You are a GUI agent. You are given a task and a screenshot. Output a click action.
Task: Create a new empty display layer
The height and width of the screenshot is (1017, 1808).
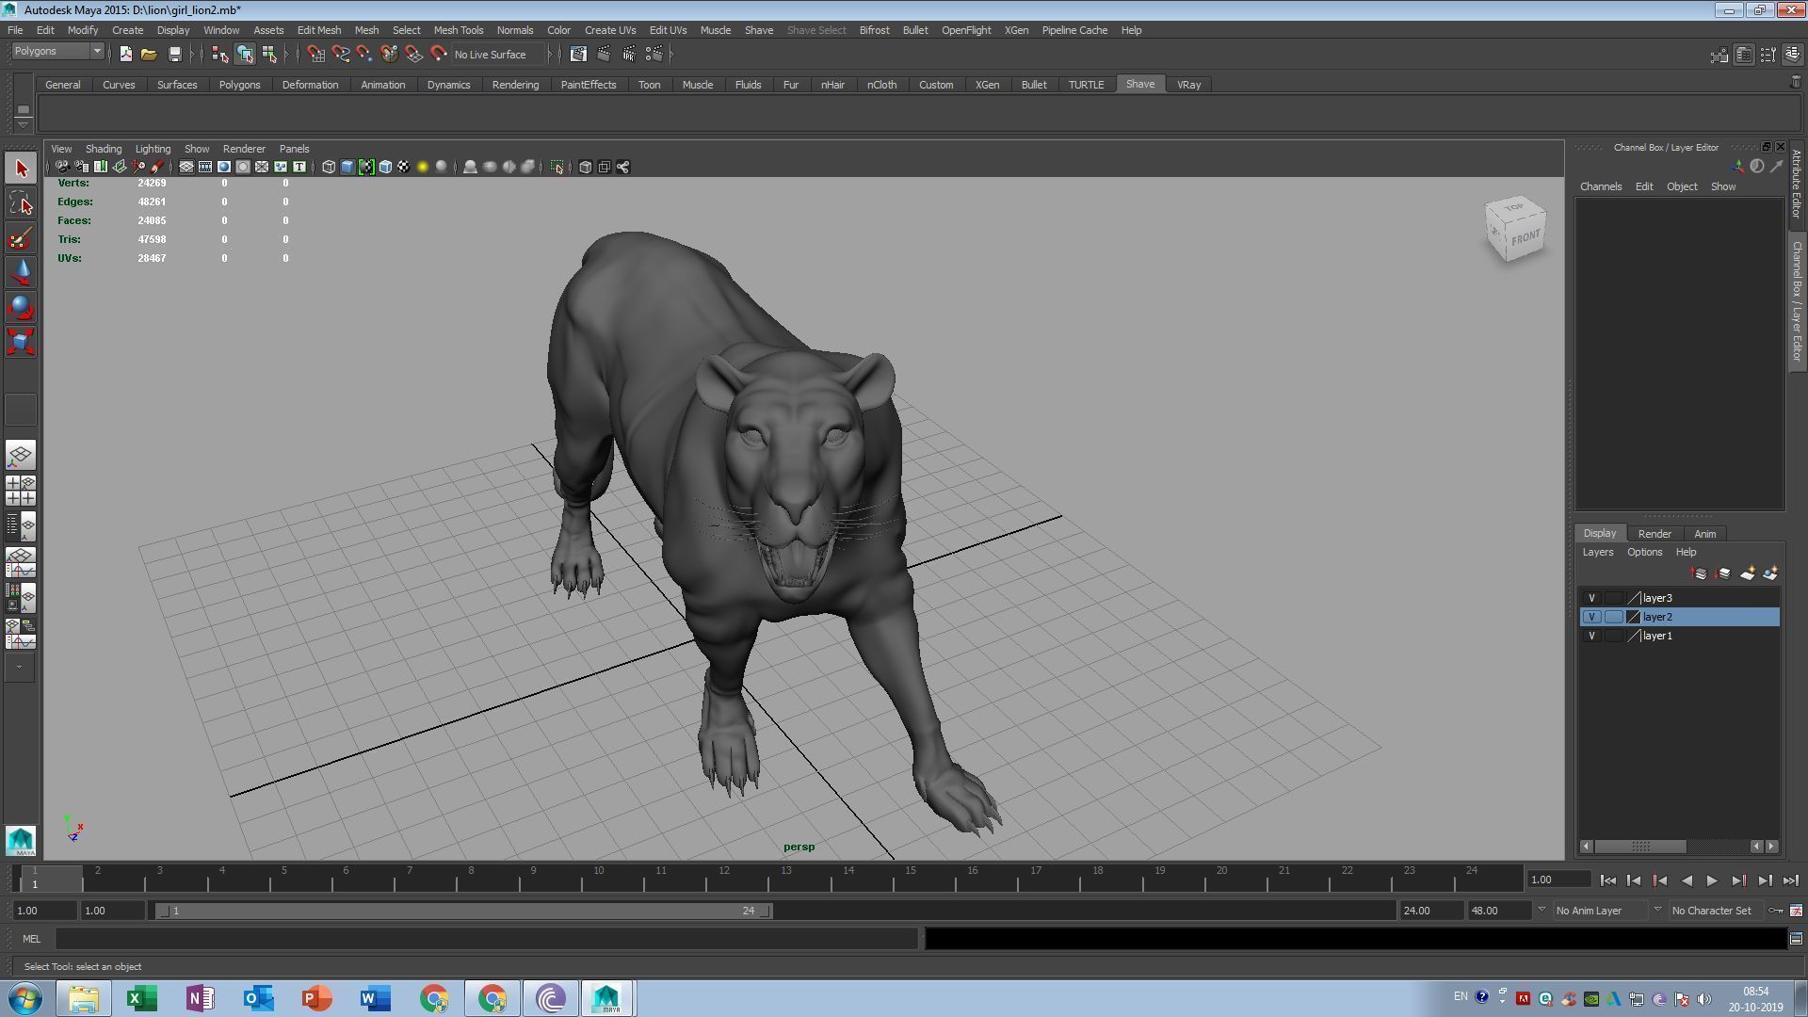click(1748, 573)
